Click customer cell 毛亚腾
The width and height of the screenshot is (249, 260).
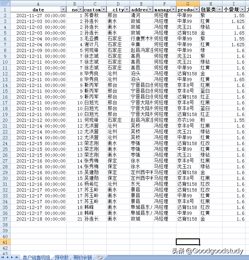pos(95,39)
